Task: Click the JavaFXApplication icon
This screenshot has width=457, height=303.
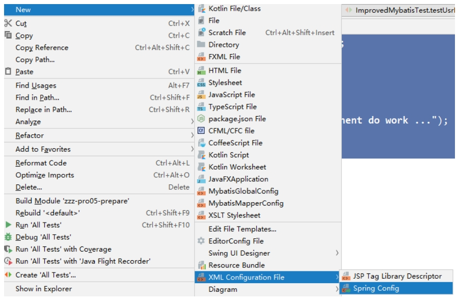Action: (201, 179)
